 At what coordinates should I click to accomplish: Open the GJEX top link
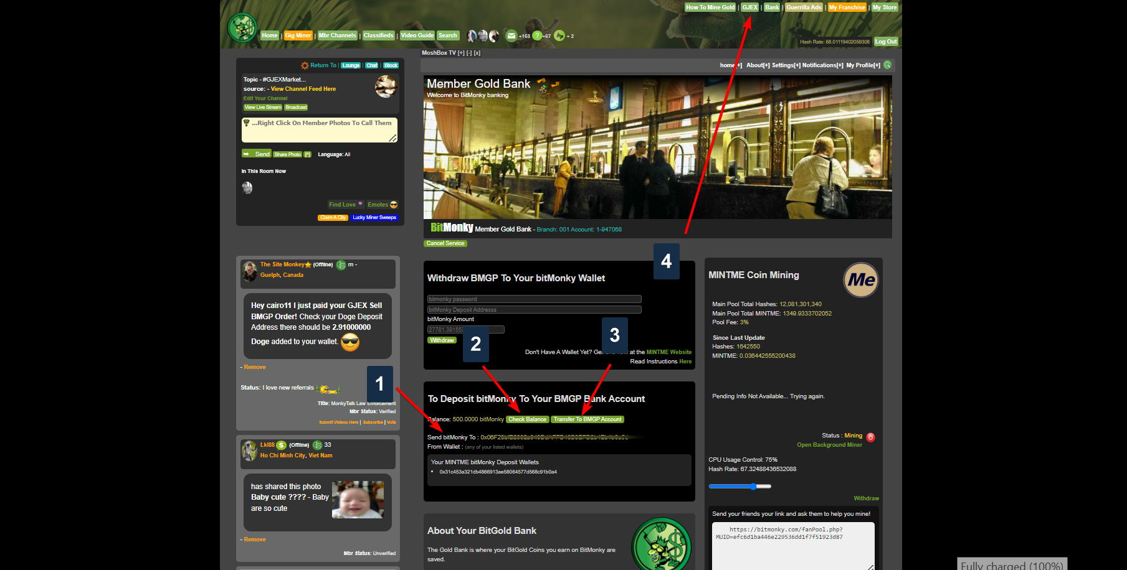tap(750, 7)
